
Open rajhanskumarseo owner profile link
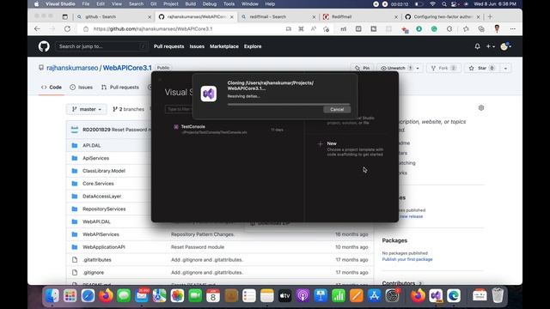tap(72, 68)
